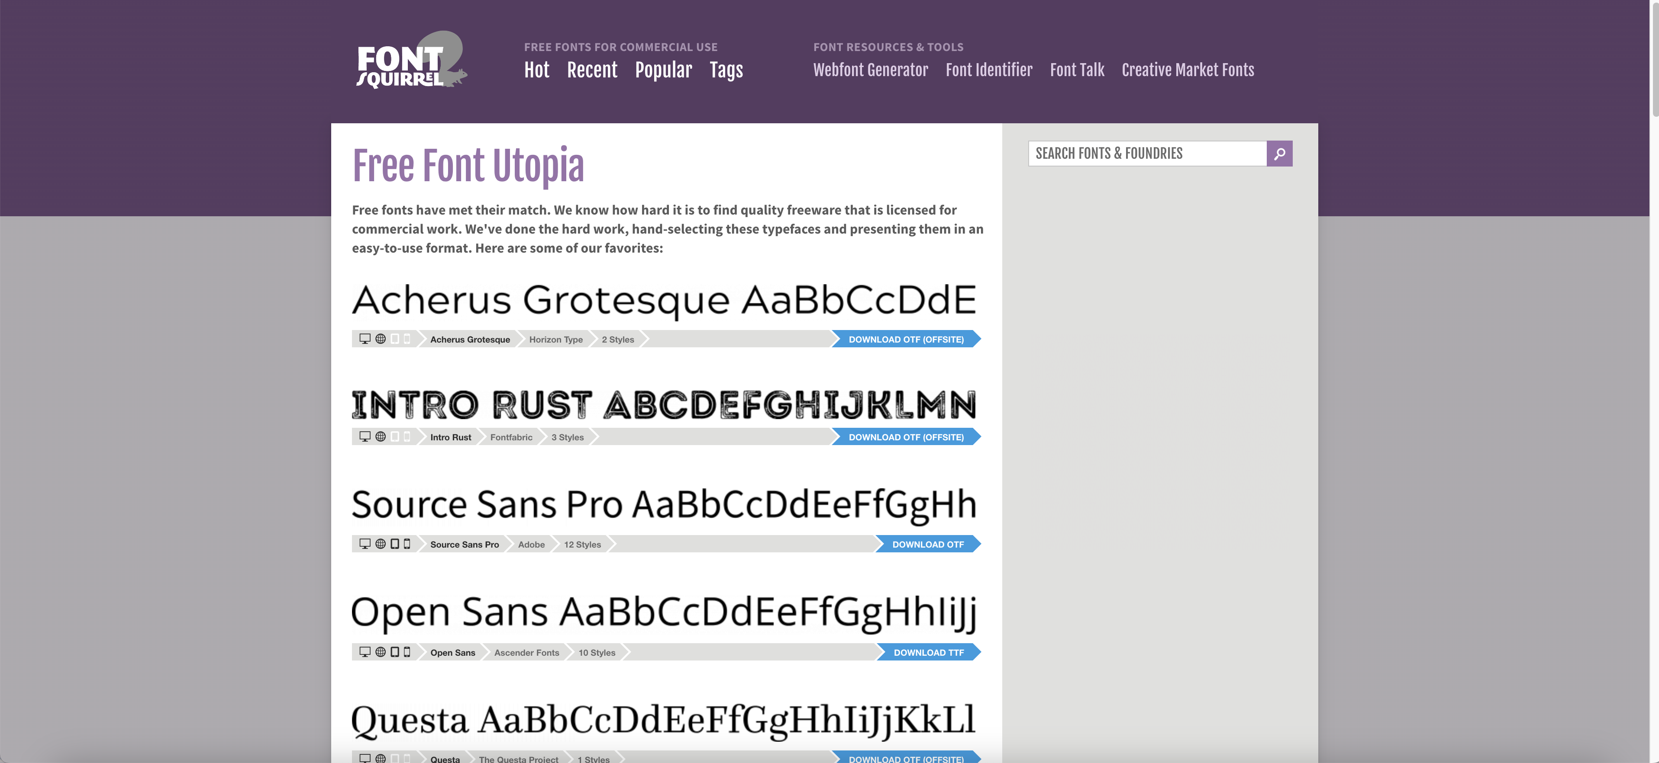This screenshot has width=1659, height=763.
Task: Click the phone app icon for Acherus Grotesque
Action: click(407, 339)
